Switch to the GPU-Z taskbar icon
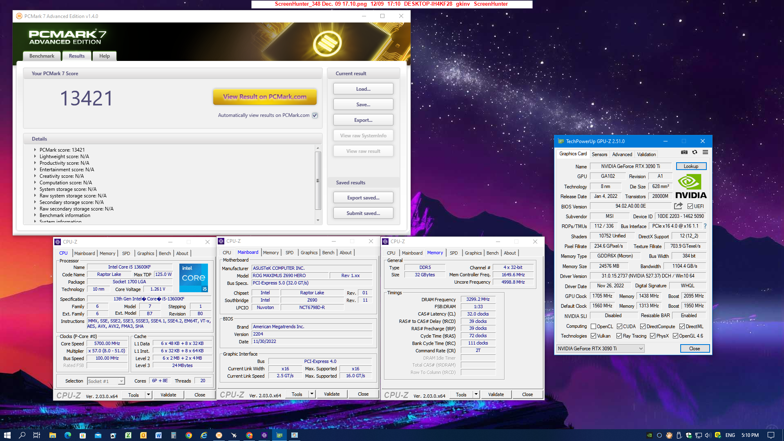The height and width of the screenshot is (441, 784). point(279,435)
